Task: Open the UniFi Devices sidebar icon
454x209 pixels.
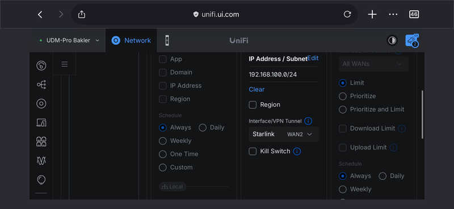Action: point(41,103)
